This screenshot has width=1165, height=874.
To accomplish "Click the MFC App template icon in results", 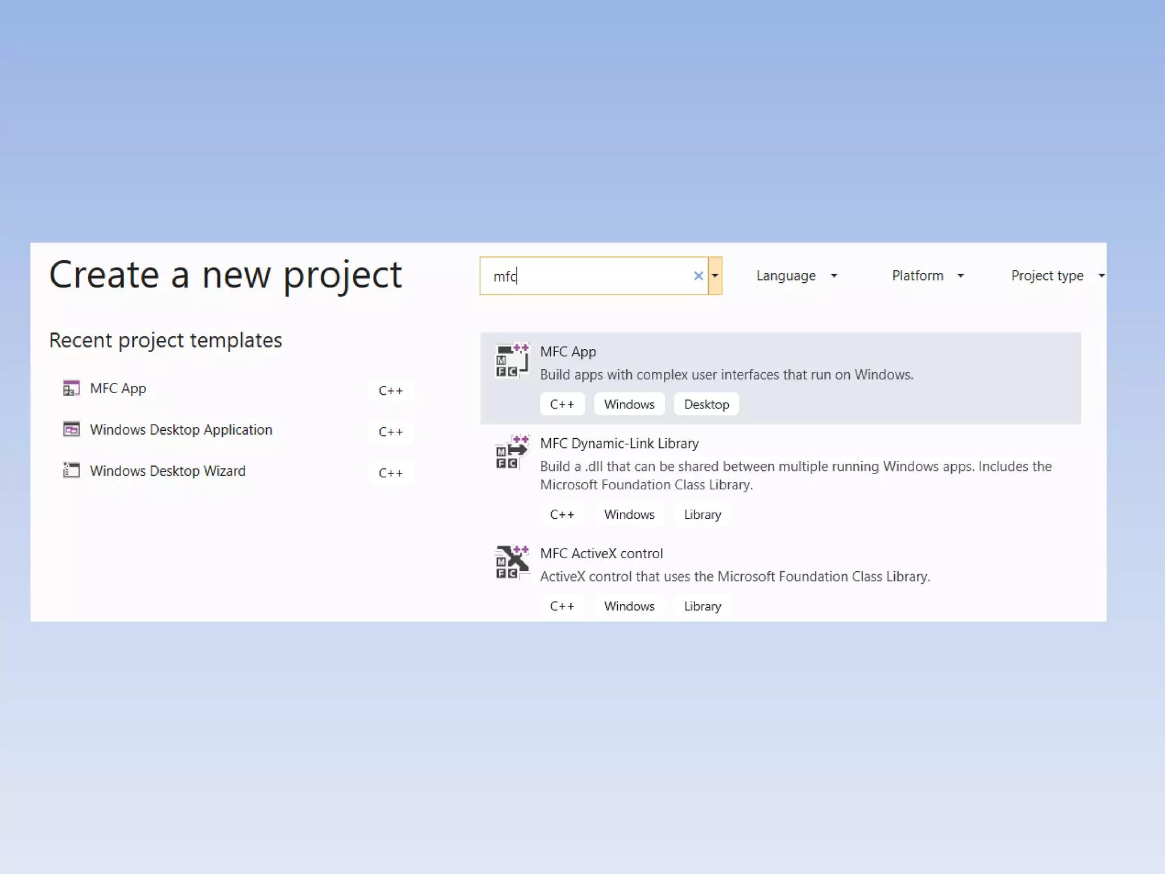I will (x=511, y=361).
